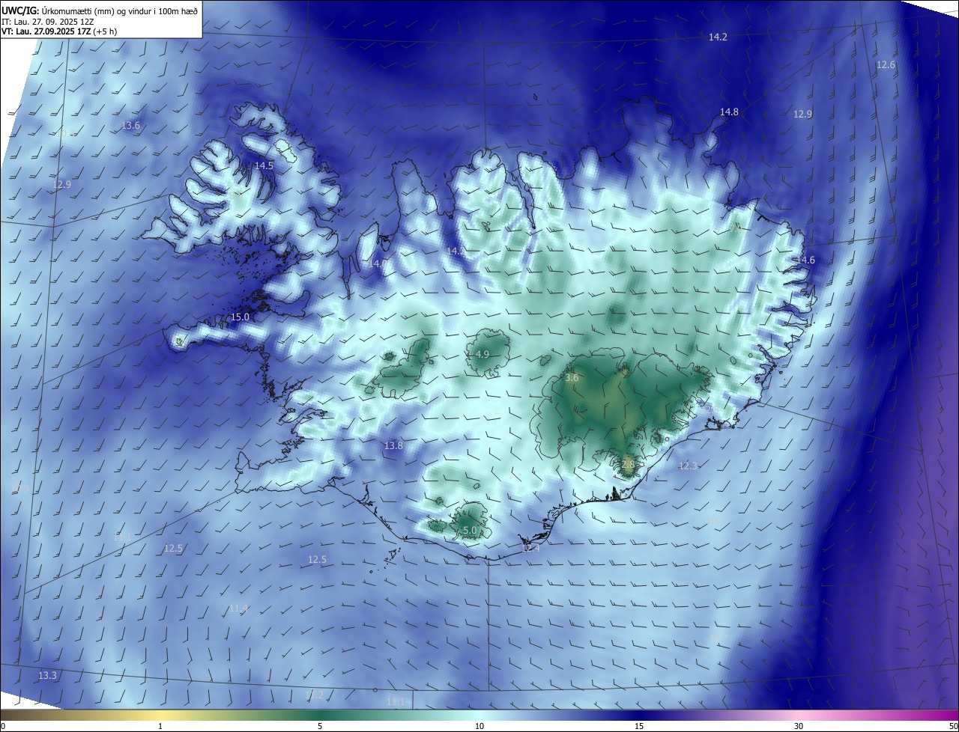Viewport: 959px width, 732px height.
Task: Click the 4.9 value on the glacier
Action: coord(482,354)
